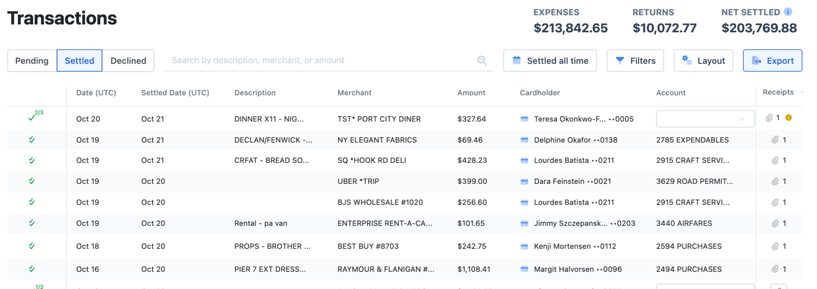Screen dimensions: 817x289
Task: Open receipt paperclip for Uber *Trip
Action: pos(775,181)
